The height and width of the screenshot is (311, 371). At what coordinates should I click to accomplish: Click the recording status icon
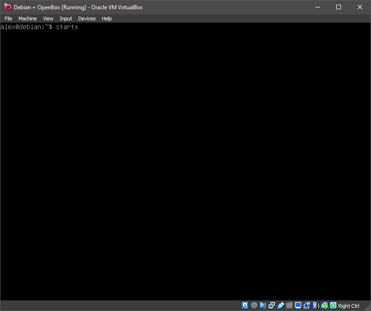point(307,305)
